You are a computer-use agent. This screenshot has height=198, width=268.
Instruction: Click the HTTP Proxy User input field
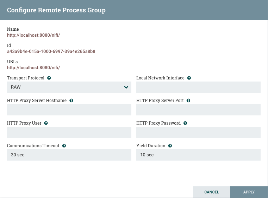click(69, 132)
